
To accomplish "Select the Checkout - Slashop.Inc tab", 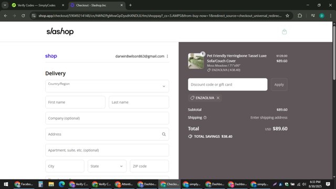I will tap(91, 5).
